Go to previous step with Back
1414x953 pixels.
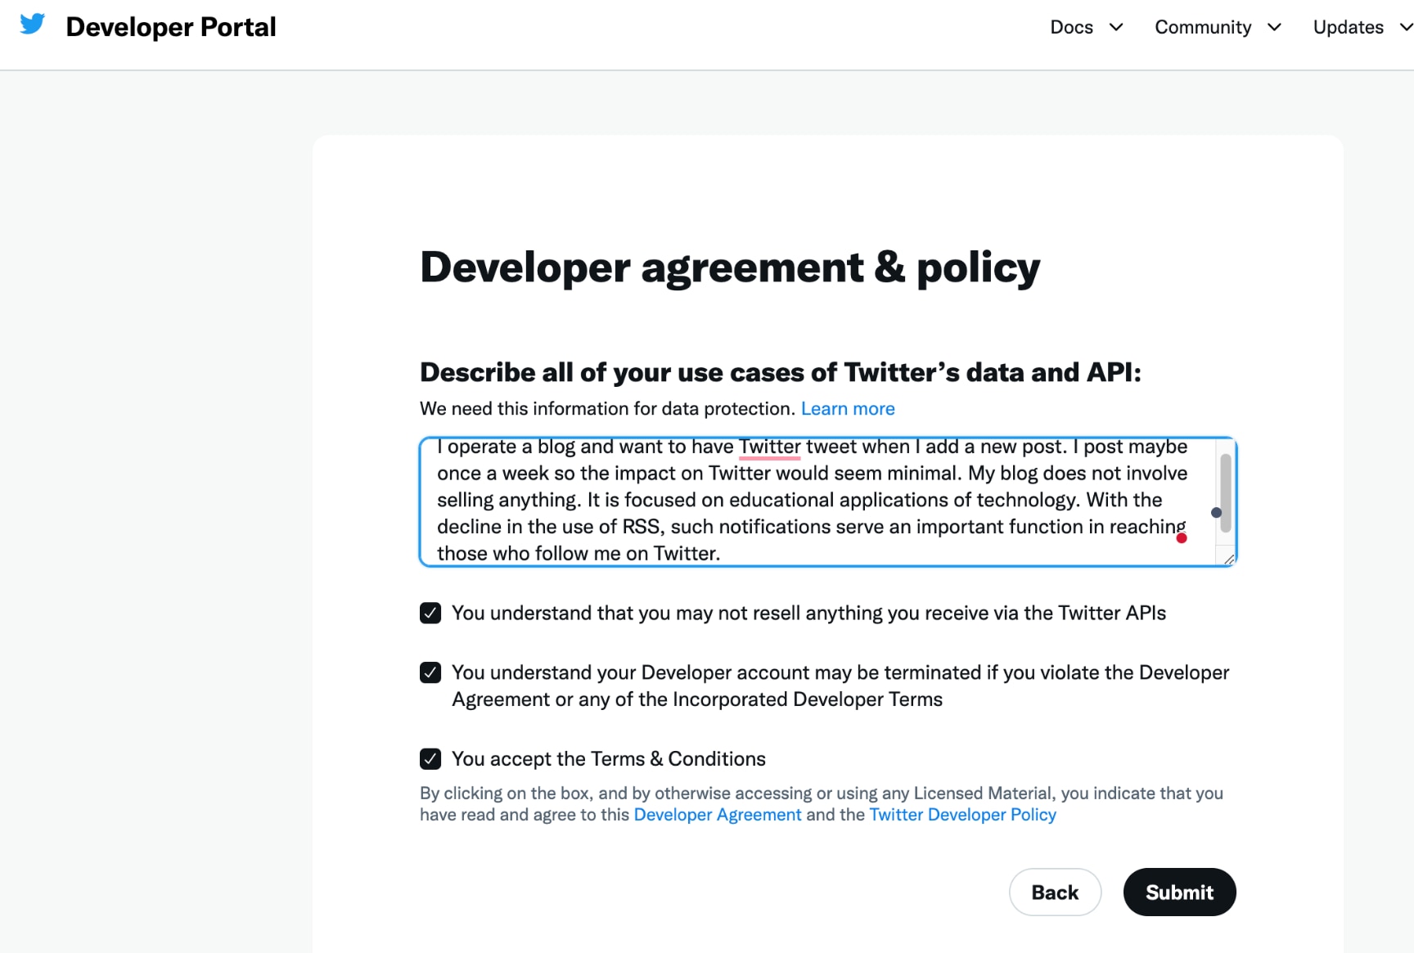pyautogui.click(x=1055, y=892)
